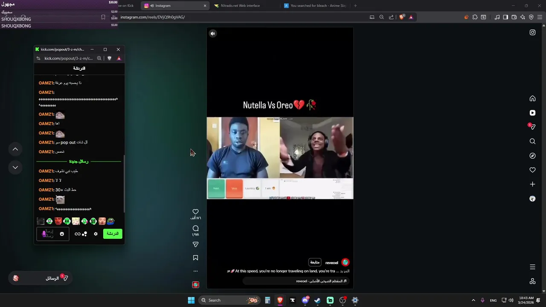Open the browser main hamburger menu
Screen dimensions: 546x307
540,17
